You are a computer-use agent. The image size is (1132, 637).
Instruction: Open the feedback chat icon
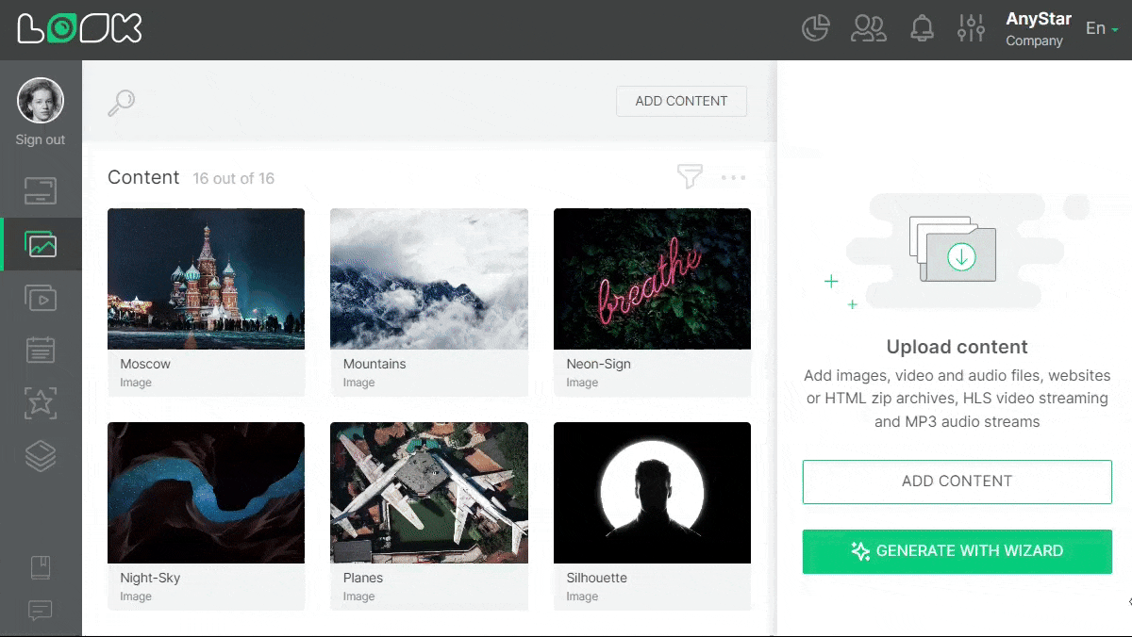pos(40,611)
